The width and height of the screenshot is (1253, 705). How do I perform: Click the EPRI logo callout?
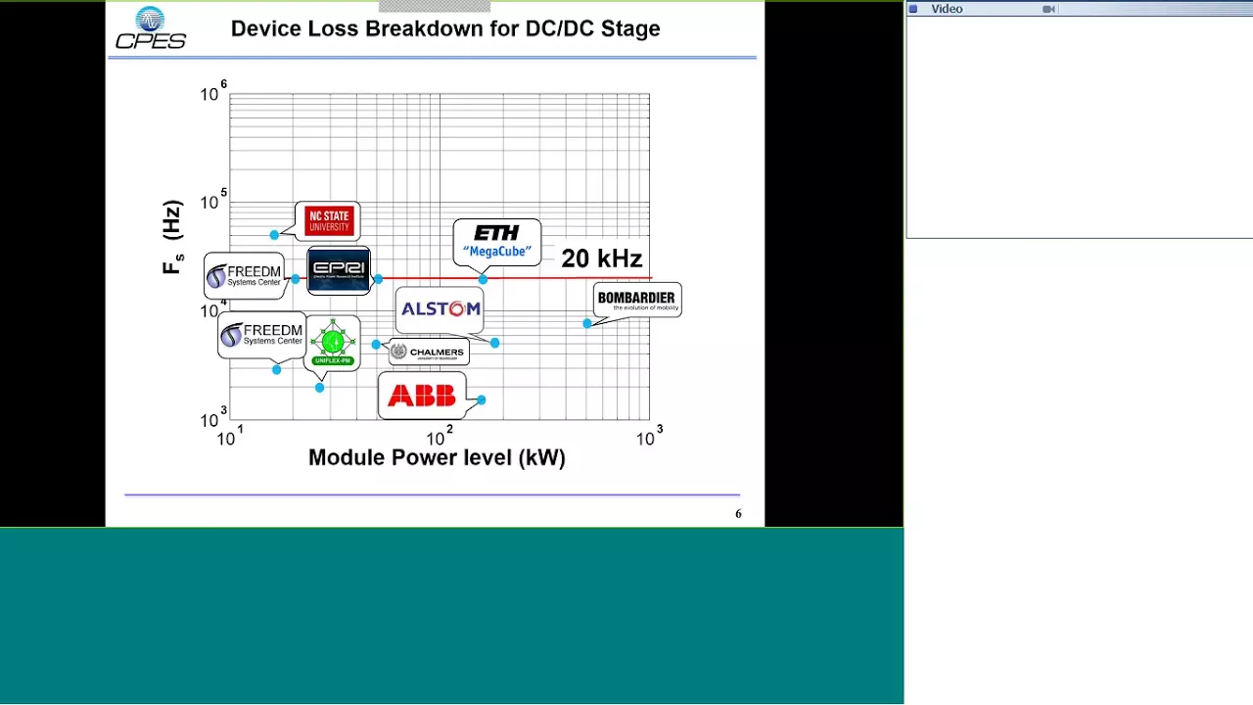click(x=339, y=271)
